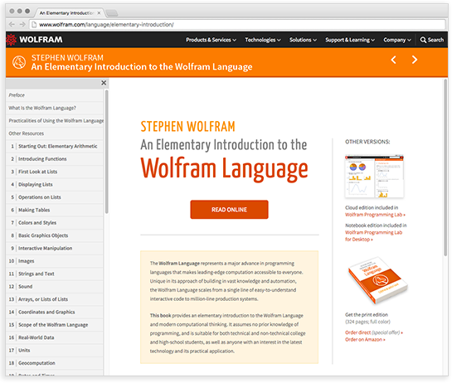
Task: Open chapter 3 First Look at Lists
Action: click(55, 172)
